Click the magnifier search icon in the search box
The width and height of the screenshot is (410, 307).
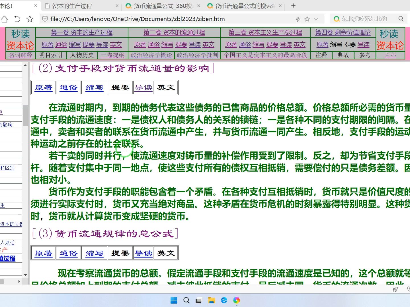pyautogui.click(x=401, y=19)
